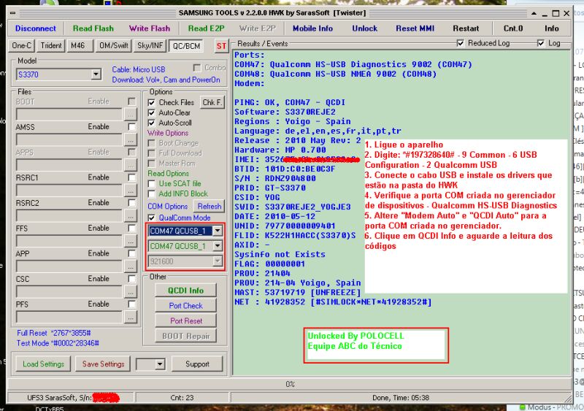Click the Chk F. button
Screen dimensions: 584x411
212,102
